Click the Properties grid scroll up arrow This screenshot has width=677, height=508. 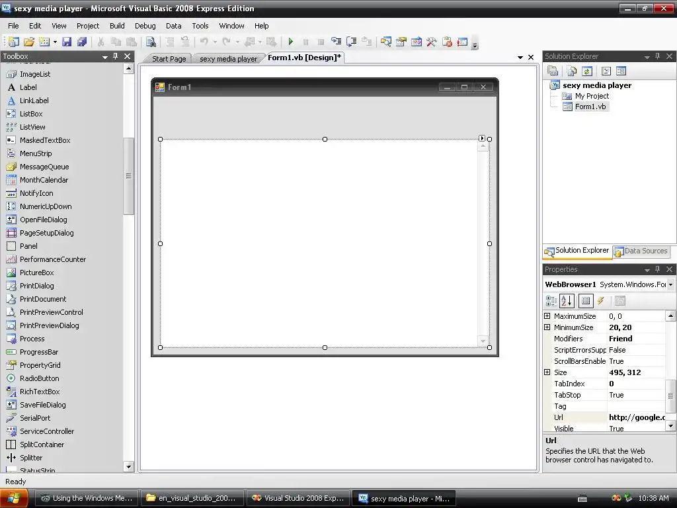click(670, 316)
